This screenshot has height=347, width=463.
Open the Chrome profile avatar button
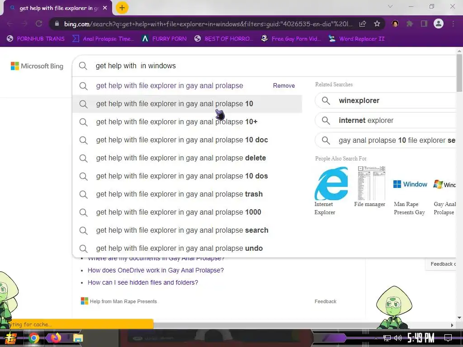[439, 23]
